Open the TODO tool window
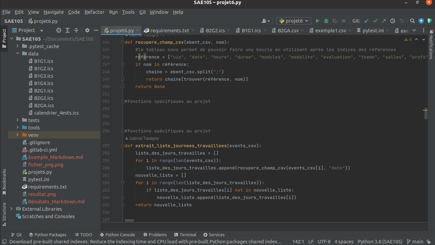Image resolution: width=435 pixels, height=245 pixels. [83, 235]
